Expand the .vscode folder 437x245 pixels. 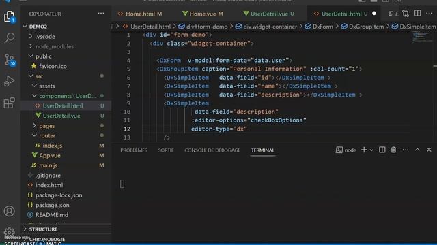click(x=67, y=36)
